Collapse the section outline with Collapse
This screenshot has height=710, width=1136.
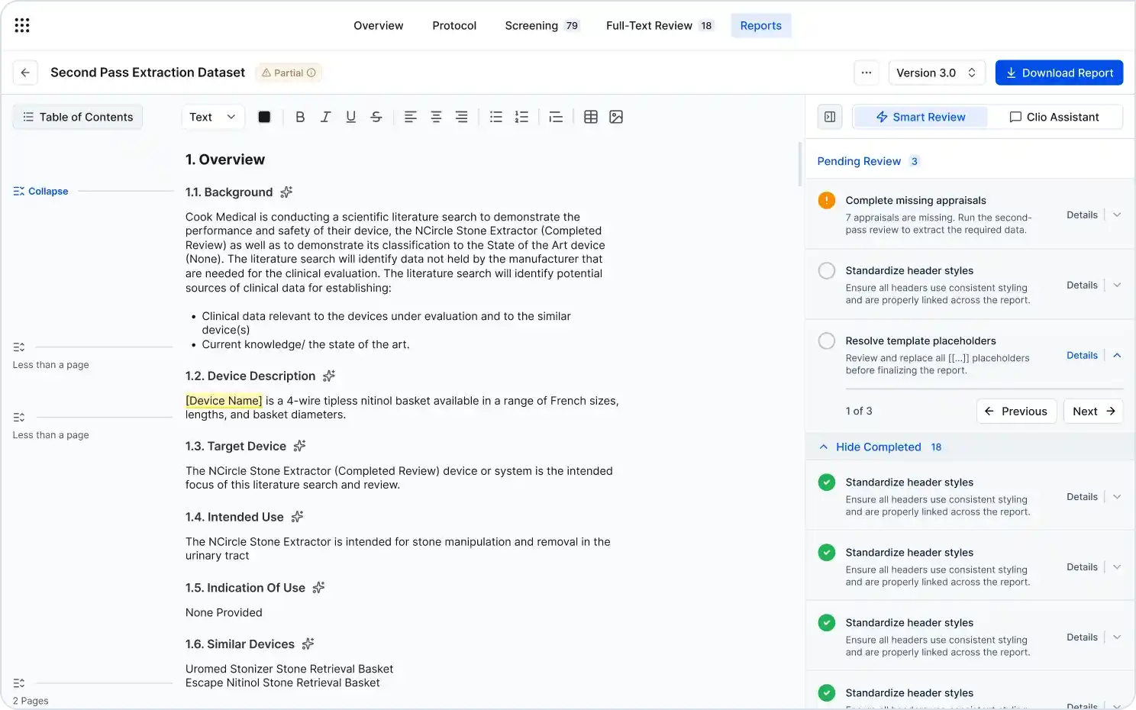click(x=41, y=192)
